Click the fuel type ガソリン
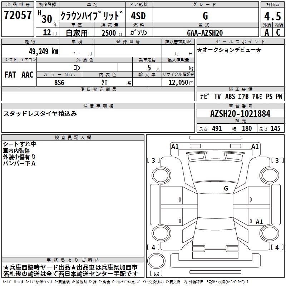Screen dimensions: 286x286 (139, 33)
